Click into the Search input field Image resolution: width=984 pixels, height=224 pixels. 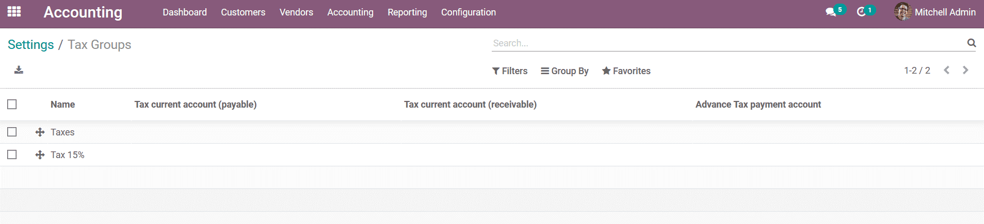pyautogui.click(x=728, y=43)
